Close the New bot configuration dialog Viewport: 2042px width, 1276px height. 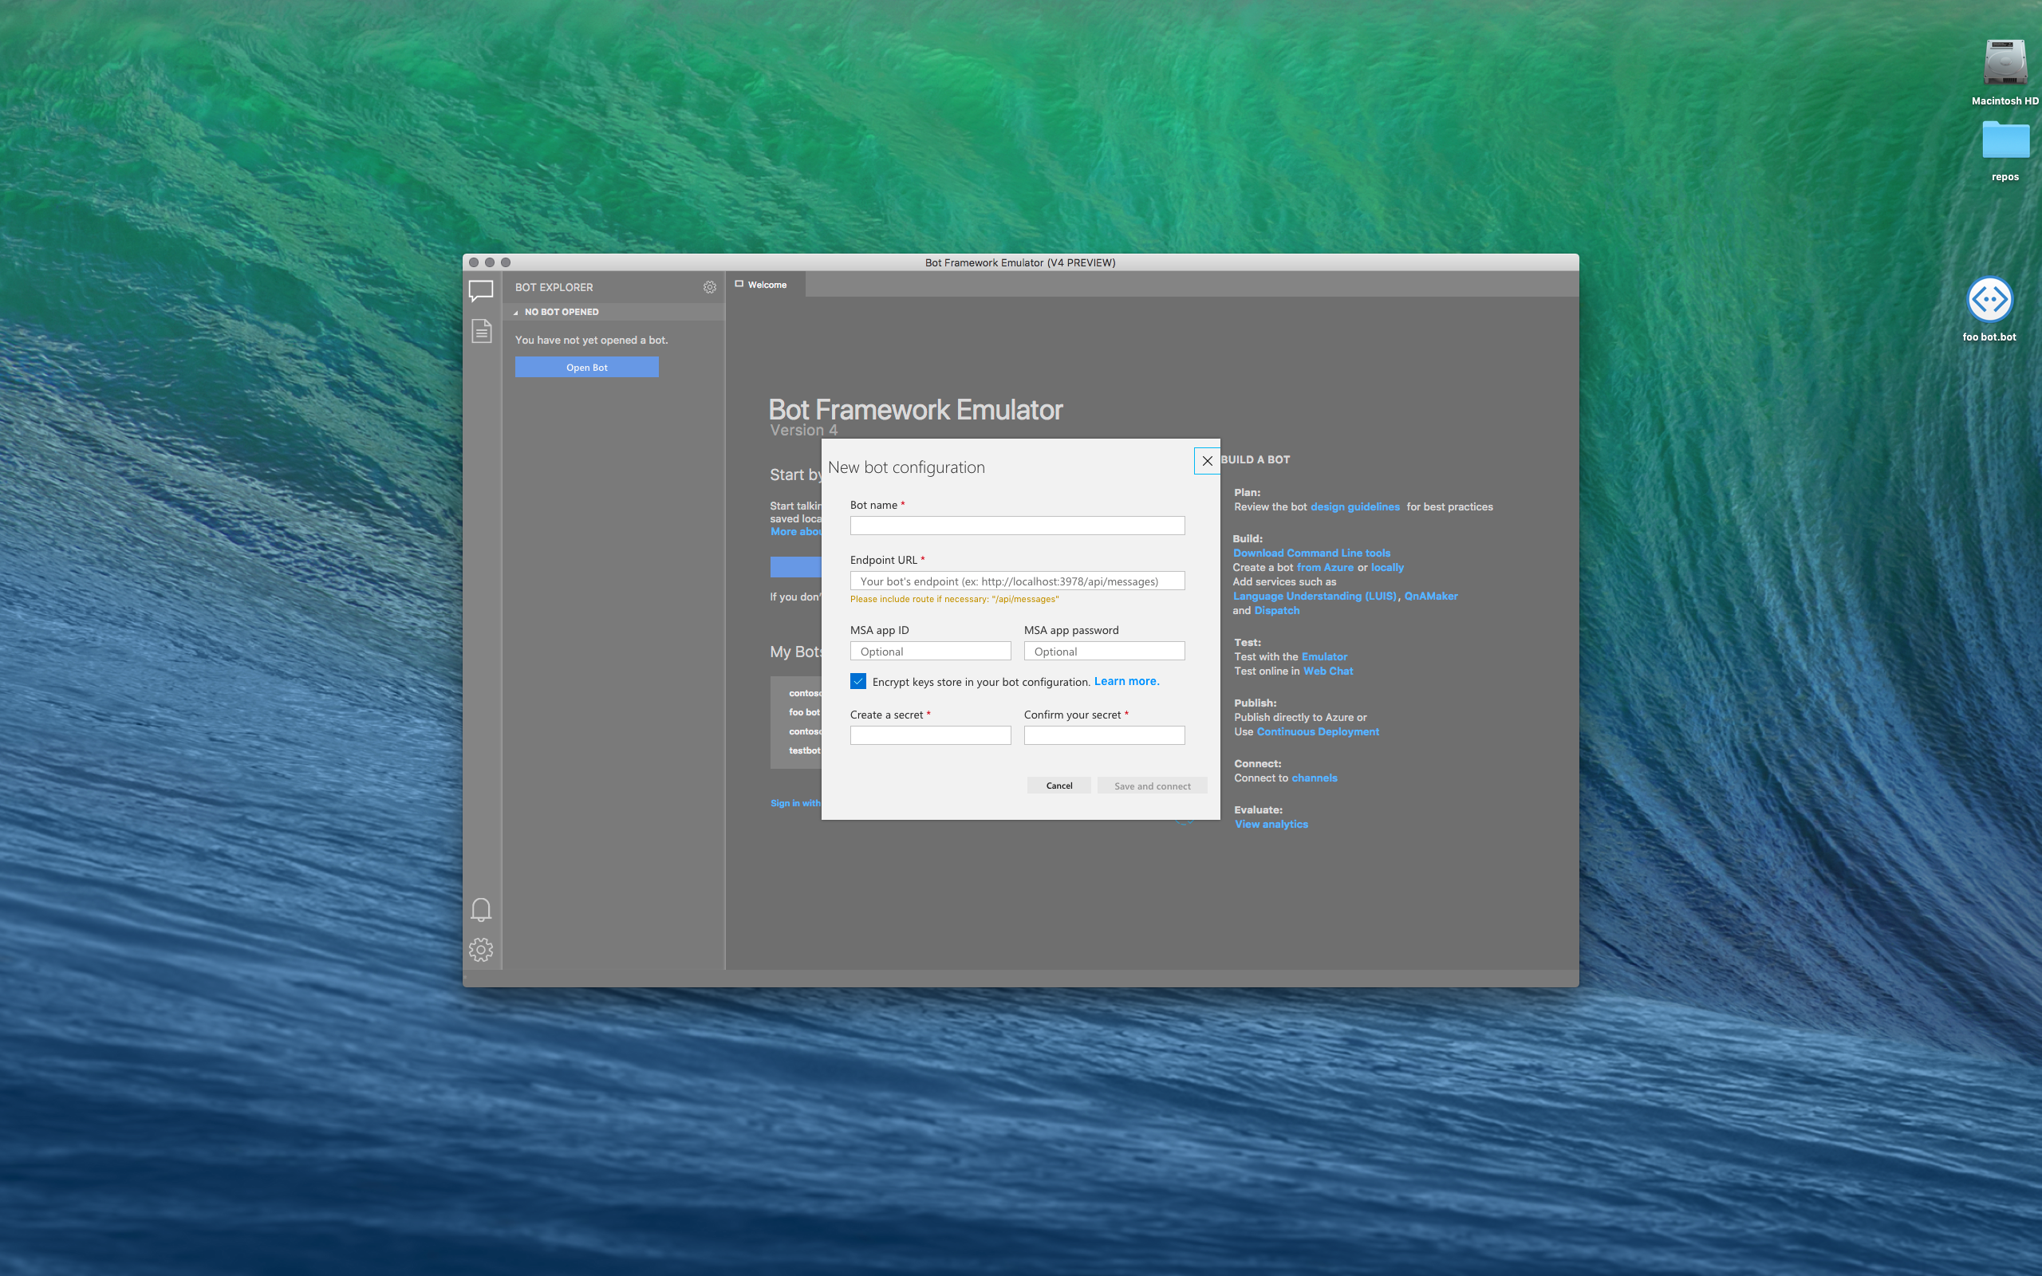tap(1207, 461)
